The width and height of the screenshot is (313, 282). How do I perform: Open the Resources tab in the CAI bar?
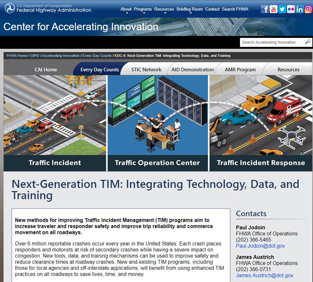coord(288,70)
